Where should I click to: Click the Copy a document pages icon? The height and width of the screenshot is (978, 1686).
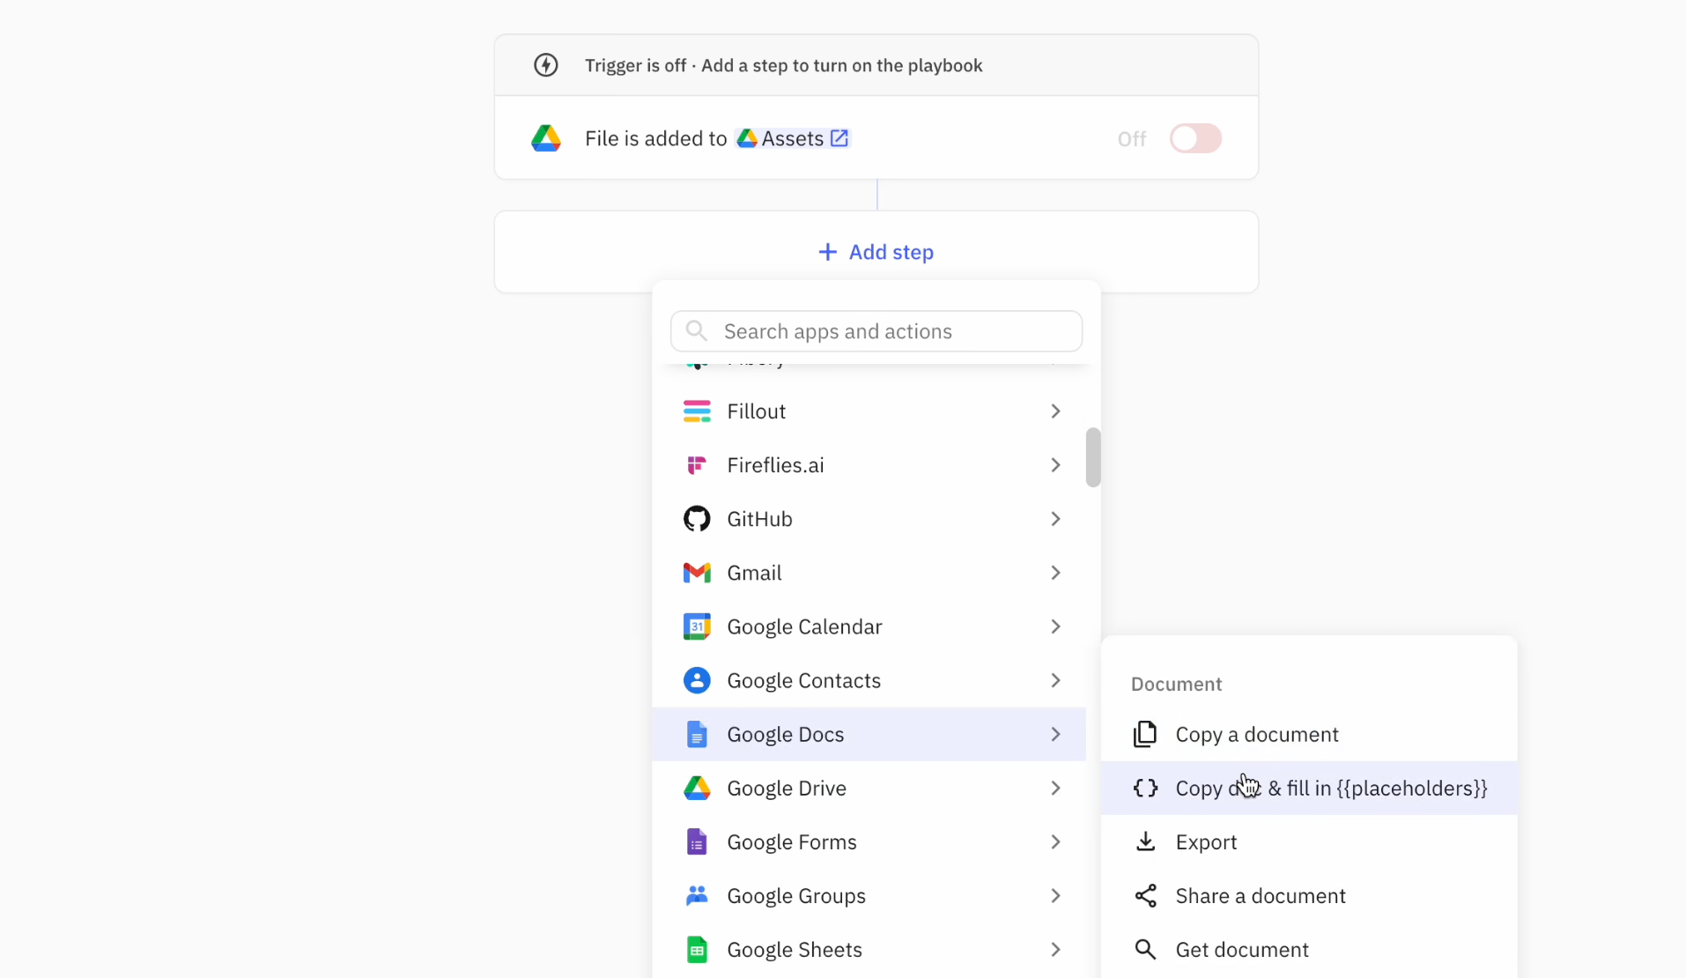1145,734
